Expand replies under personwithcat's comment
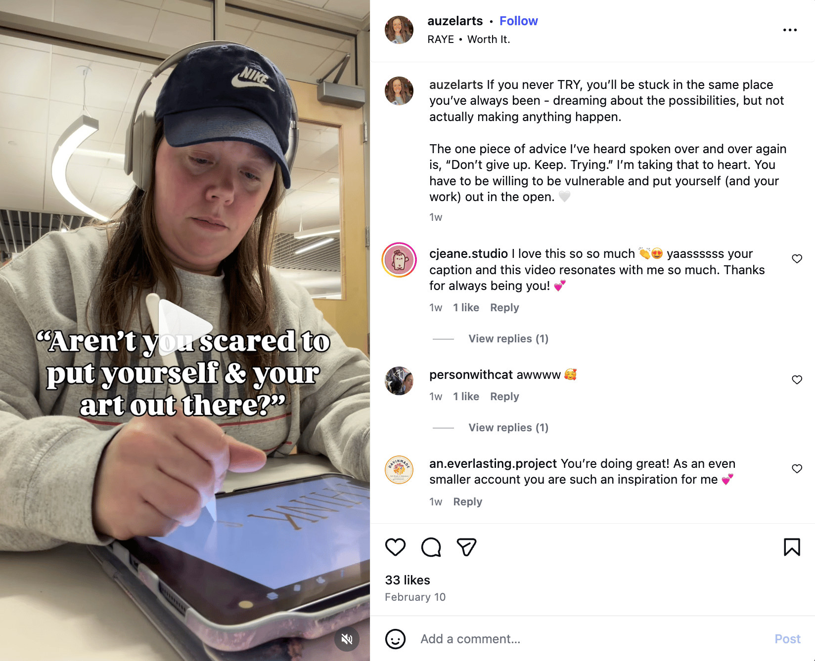The image size is (815, 661). tap(508, 428)
